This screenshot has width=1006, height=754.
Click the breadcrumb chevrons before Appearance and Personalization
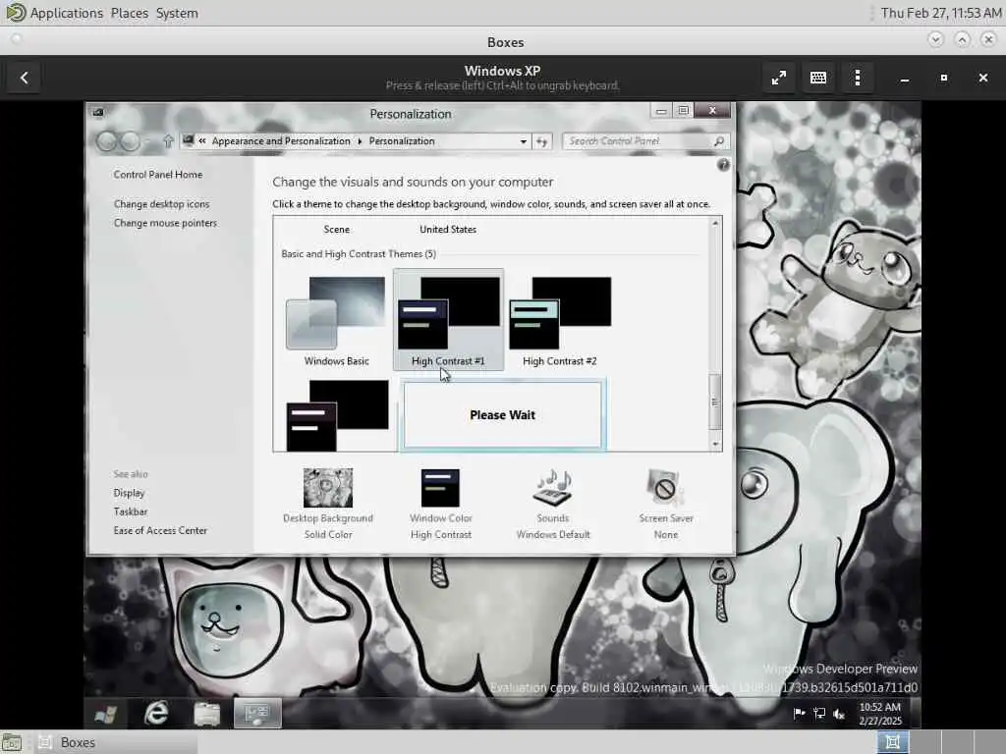pos(202,141)
